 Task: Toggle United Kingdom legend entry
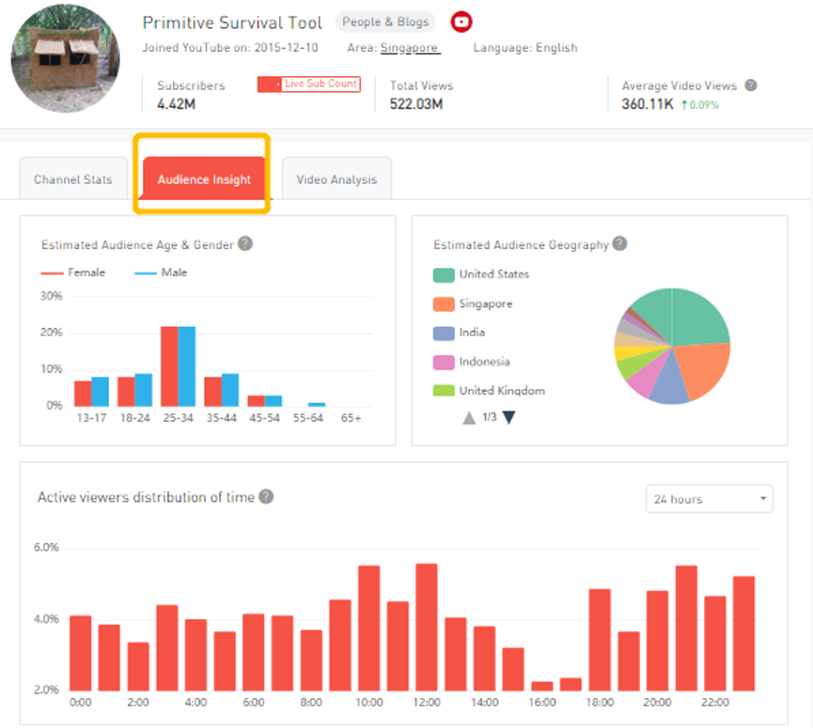(489, 391)
